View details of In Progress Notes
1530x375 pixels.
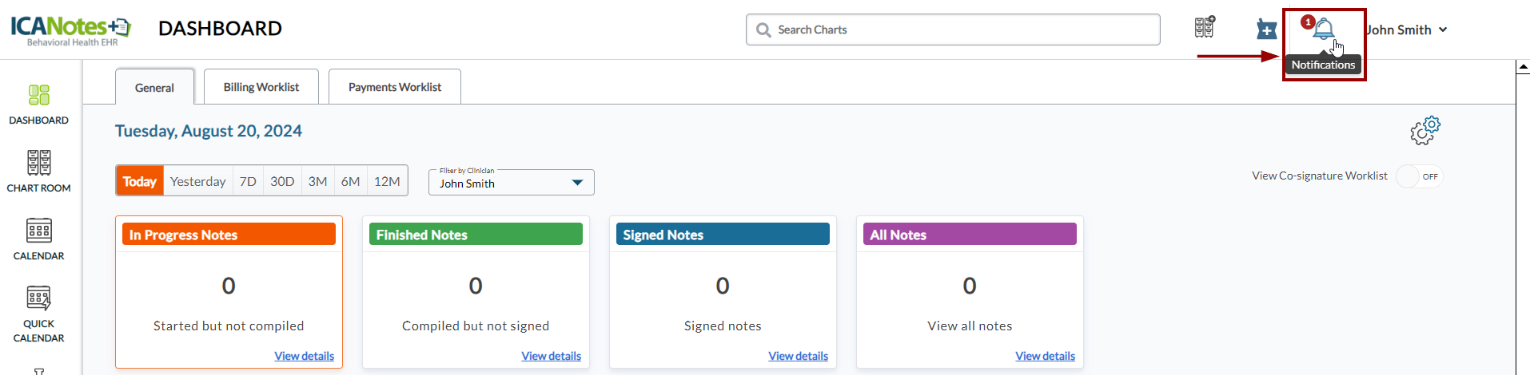(304, 356)
